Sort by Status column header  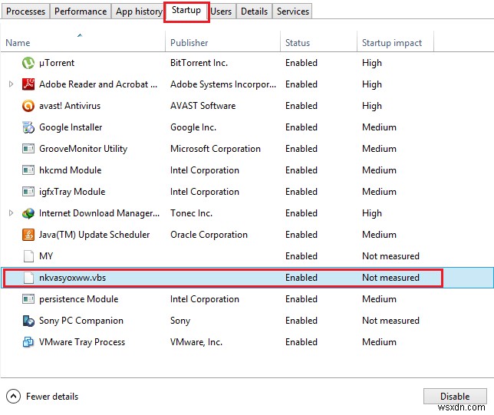[298, 43]
